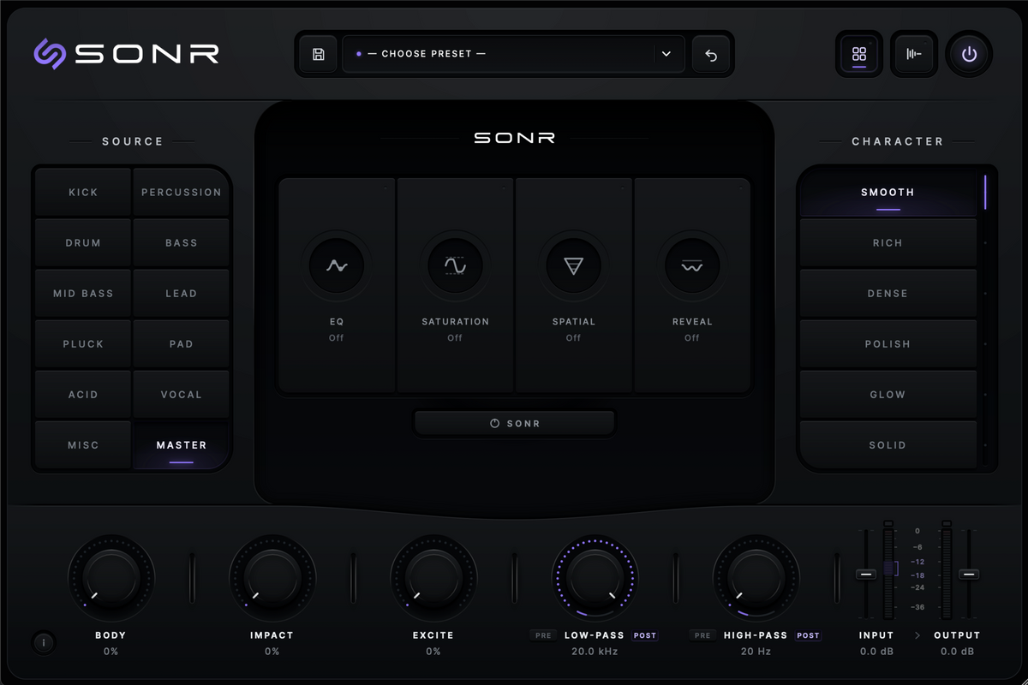The width and height of the screenshot is (1028, 685).
Task: Click the Output gain fader handle
Action: [969, 574]
